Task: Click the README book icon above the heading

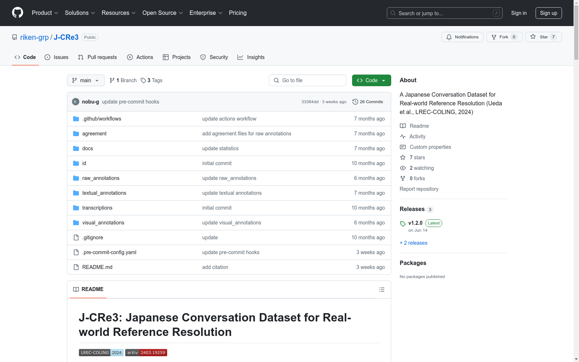Action: tap(76, 289)
